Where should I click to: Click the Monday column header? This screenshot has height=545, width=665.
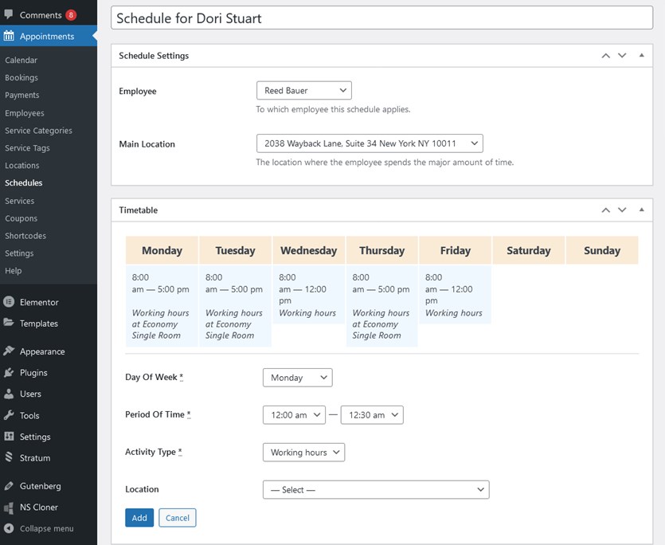162,250
